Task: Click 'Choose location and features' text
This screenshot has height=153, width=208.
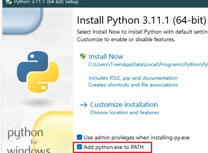Action: pyautogui.click(x=124, y=113)
